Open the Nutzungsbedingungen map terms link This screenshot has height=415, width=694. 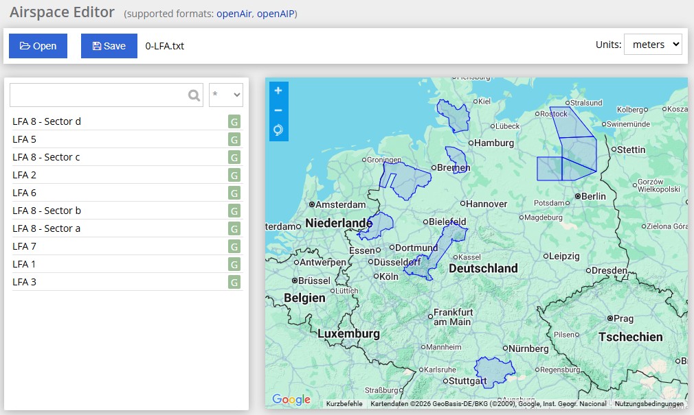(x=649, y=404)
